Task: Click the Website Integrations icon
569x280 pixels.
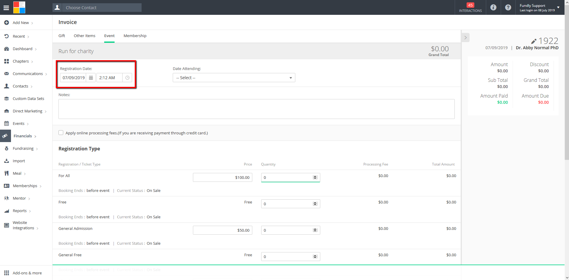Action: [x=7, y=225]
